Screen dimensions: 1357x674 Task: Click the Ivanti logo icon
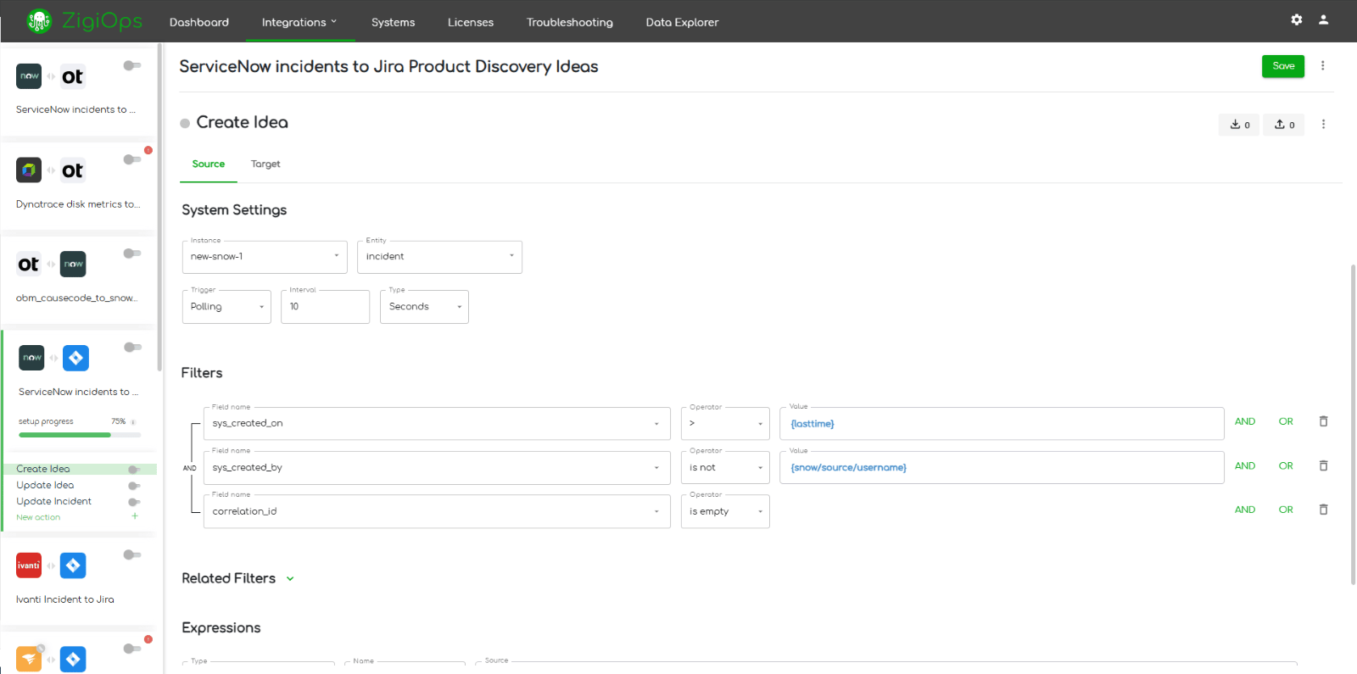pyautogui.click(x=29, y=565)
